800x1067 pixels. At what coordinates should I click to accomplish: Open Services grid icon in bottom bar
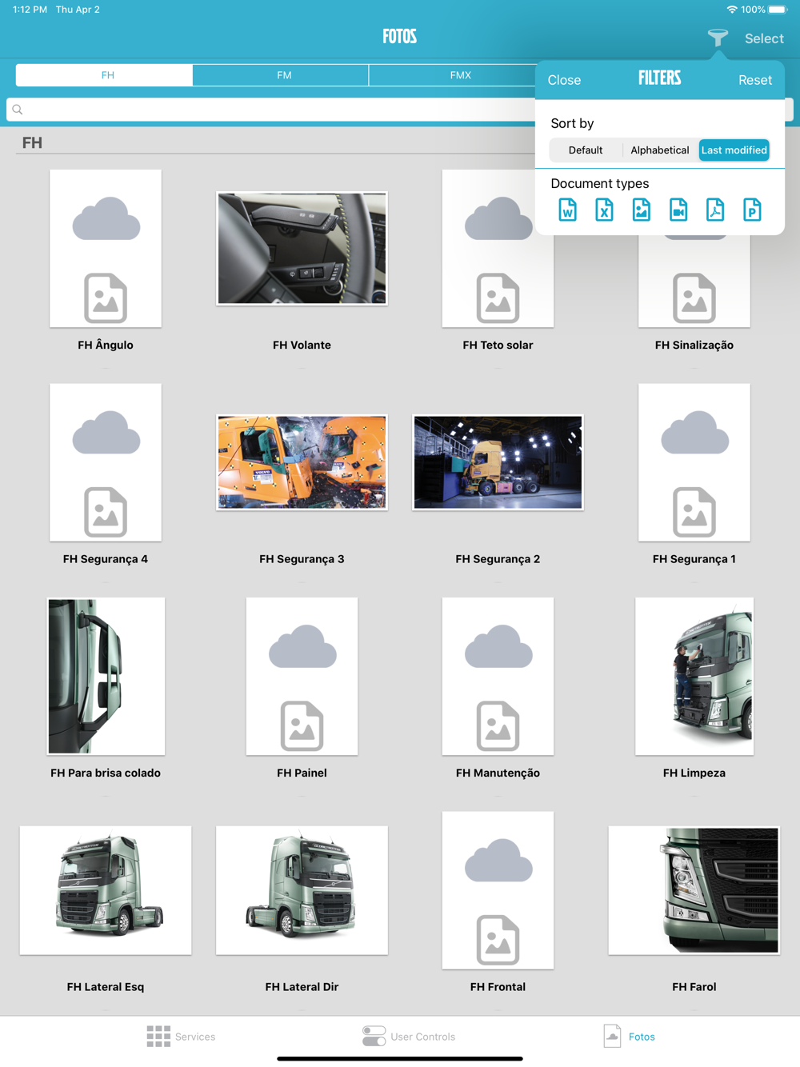(x=158, y=1037)
